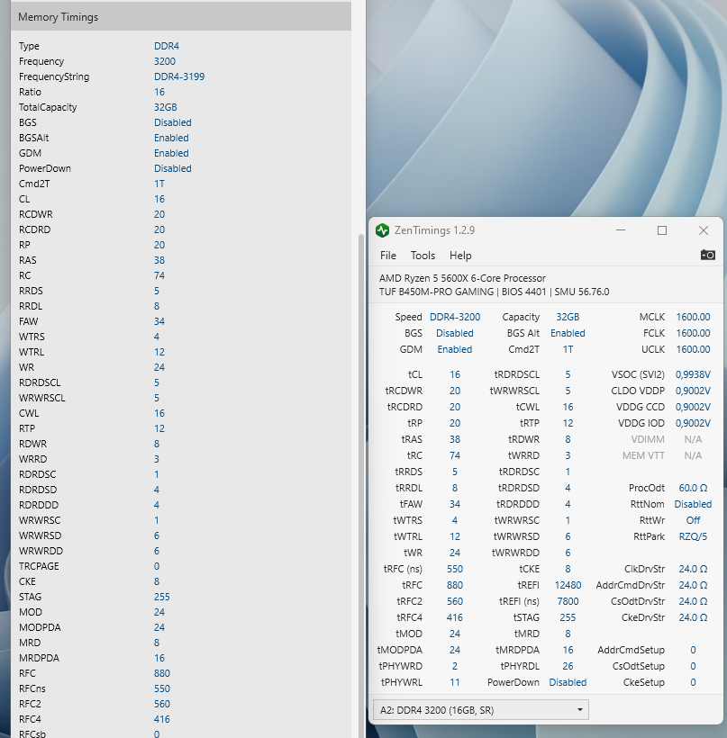Click the tRDRDSCL 5 value in ZenTimings
Image resolution: width=727 pixels, height=738 pixels.
tap(568, 374)
